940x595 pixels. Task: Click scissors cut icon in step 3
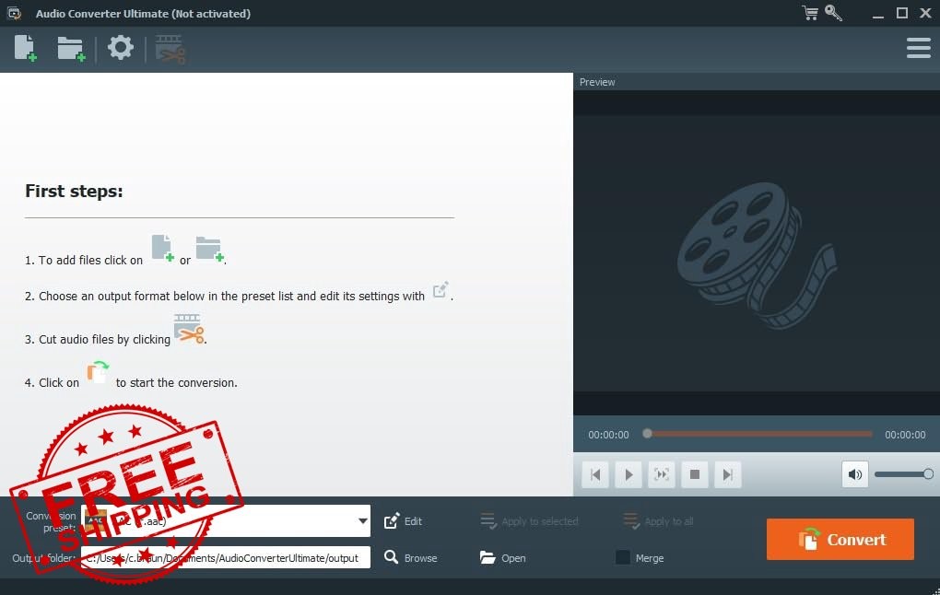click(x=189, y=329)
